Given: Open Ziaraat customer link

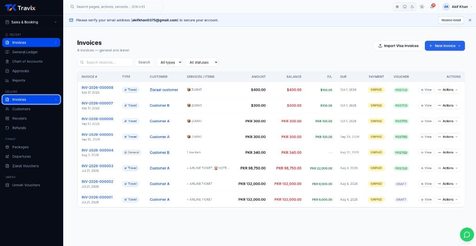Looking at the screenshot, I should pyautogui.click(x=164, y=90).
